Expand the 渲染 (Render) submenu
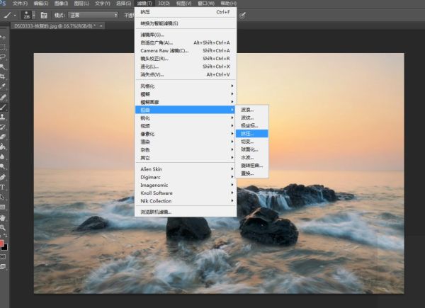 186,142
